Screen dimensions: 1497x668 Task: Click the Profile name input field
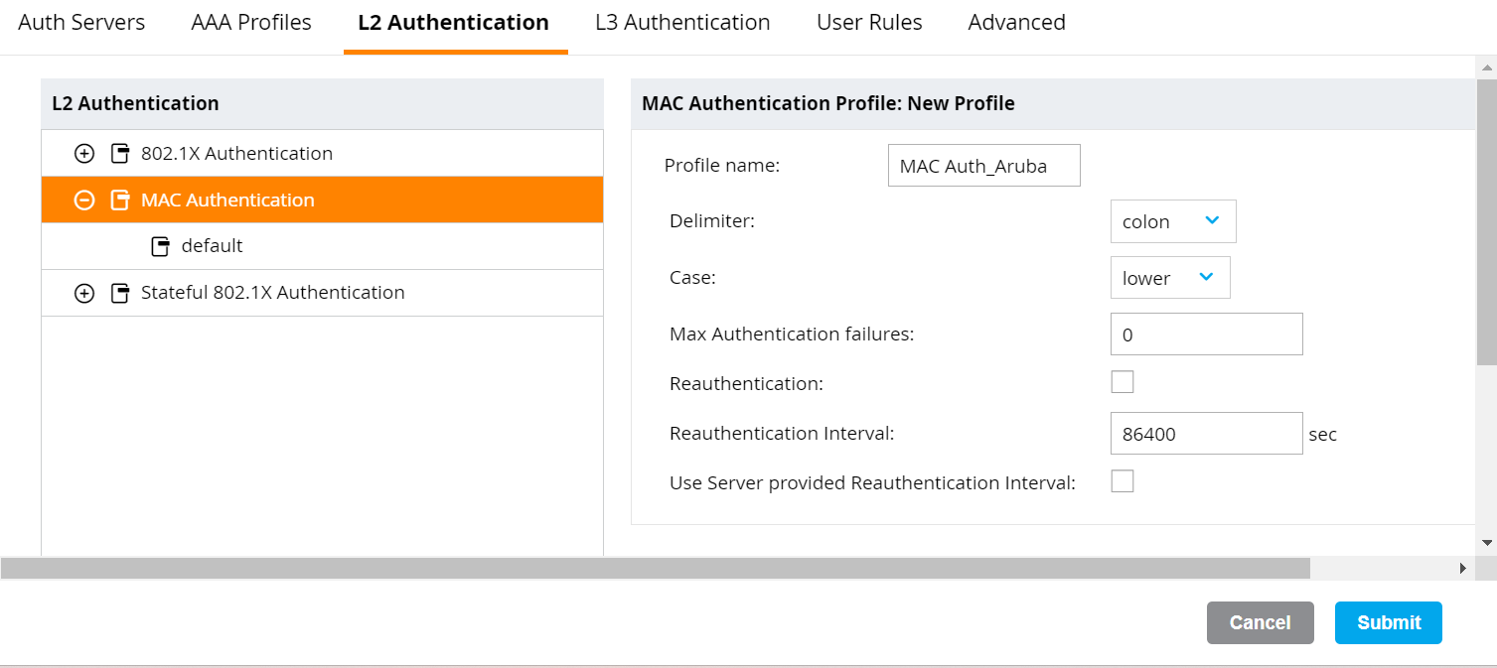pyautogui.click(x=984, y=166)
